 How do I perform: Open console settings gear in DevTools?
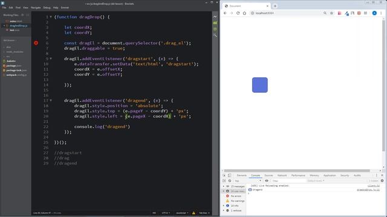click(x=382, y=181)
